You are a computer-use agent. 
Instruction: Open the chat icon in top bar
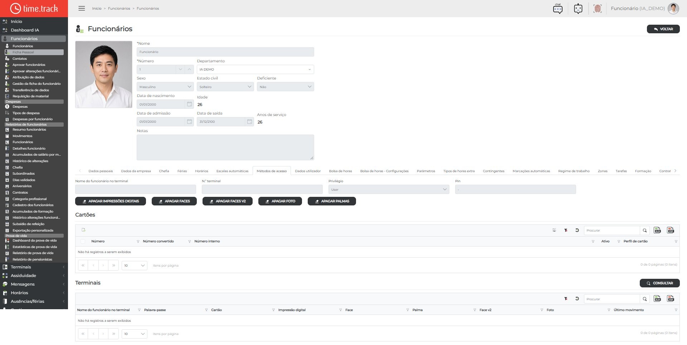[x=558, y=9]
